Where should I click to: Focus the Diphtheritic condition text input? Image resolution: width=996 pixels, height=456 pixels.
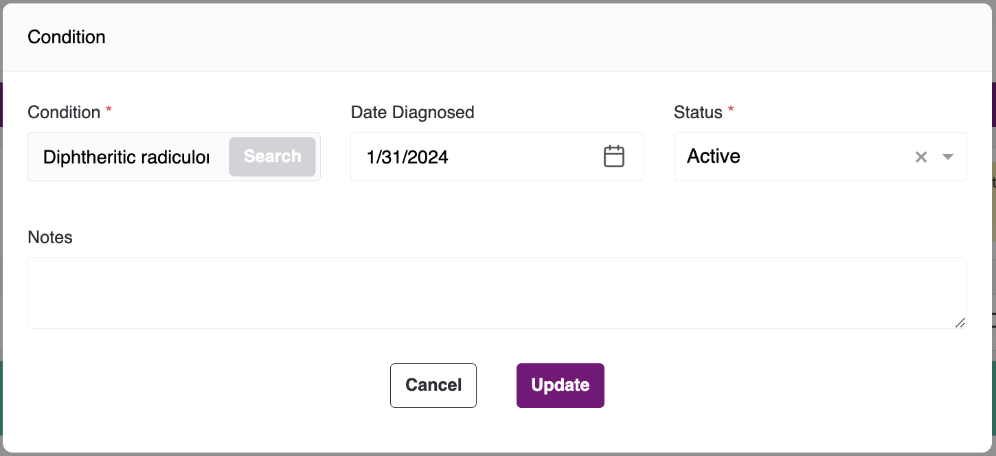pyautogui.click(x=126, y=157)
